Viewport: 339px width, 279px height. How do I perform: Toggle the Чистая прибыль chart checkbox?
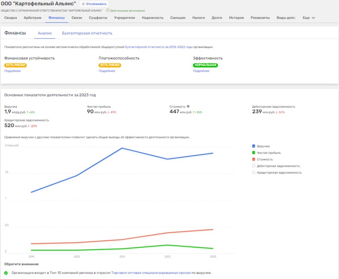click(254, 152)
